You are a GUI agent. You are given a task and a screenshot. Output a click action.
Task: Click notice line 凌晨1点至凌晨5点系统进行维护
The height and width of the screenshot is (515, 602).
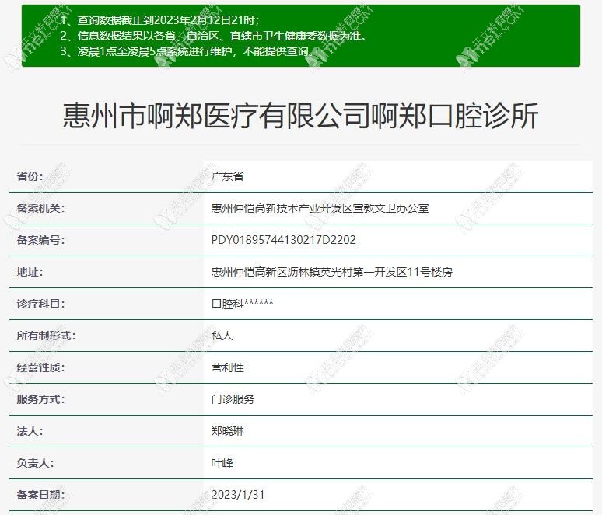[x=188, y=51]
